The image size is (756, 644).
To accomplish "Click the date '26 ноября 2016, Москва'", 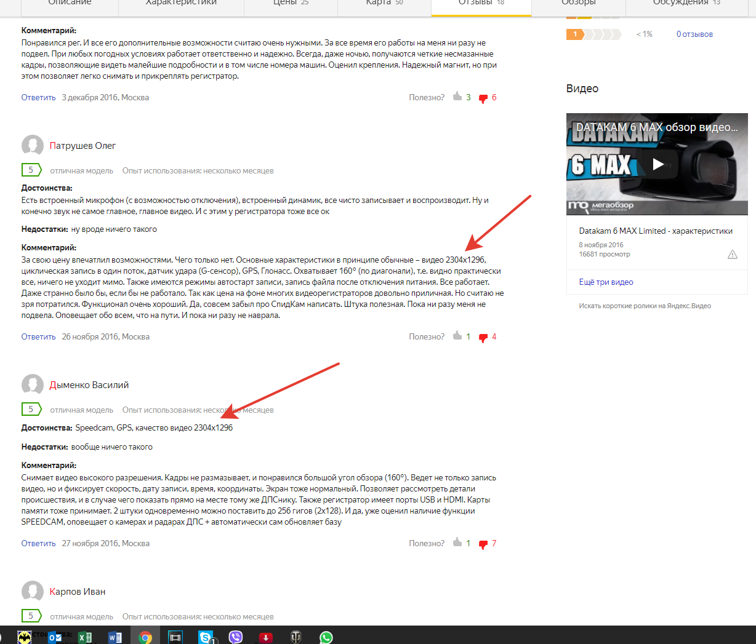I will (105, 336).
